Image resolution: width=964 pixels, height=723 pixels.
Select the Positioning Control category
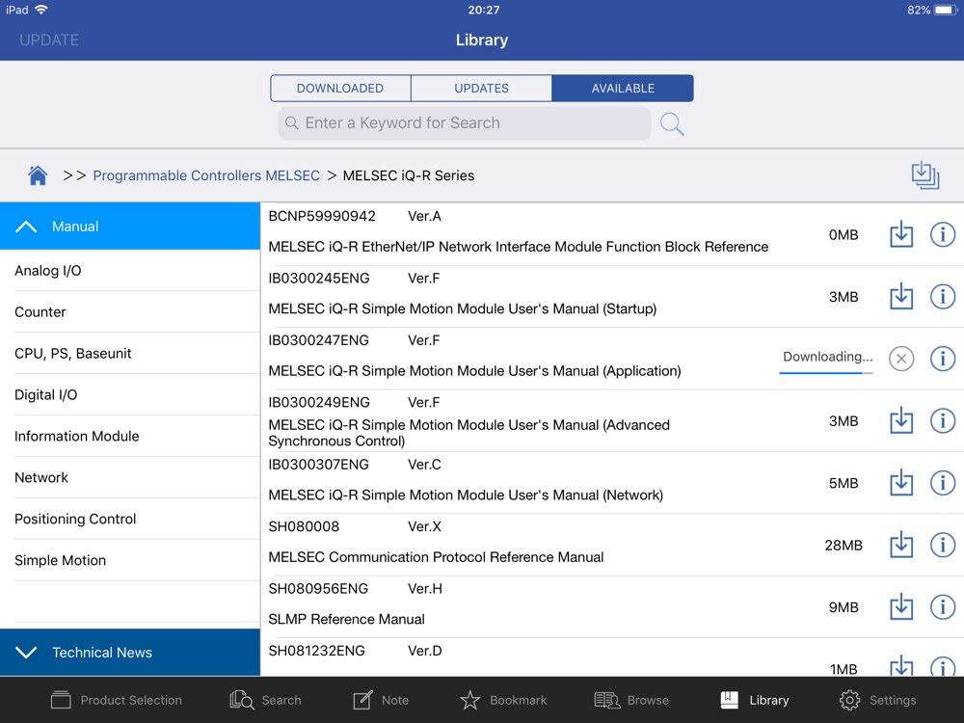75,519
